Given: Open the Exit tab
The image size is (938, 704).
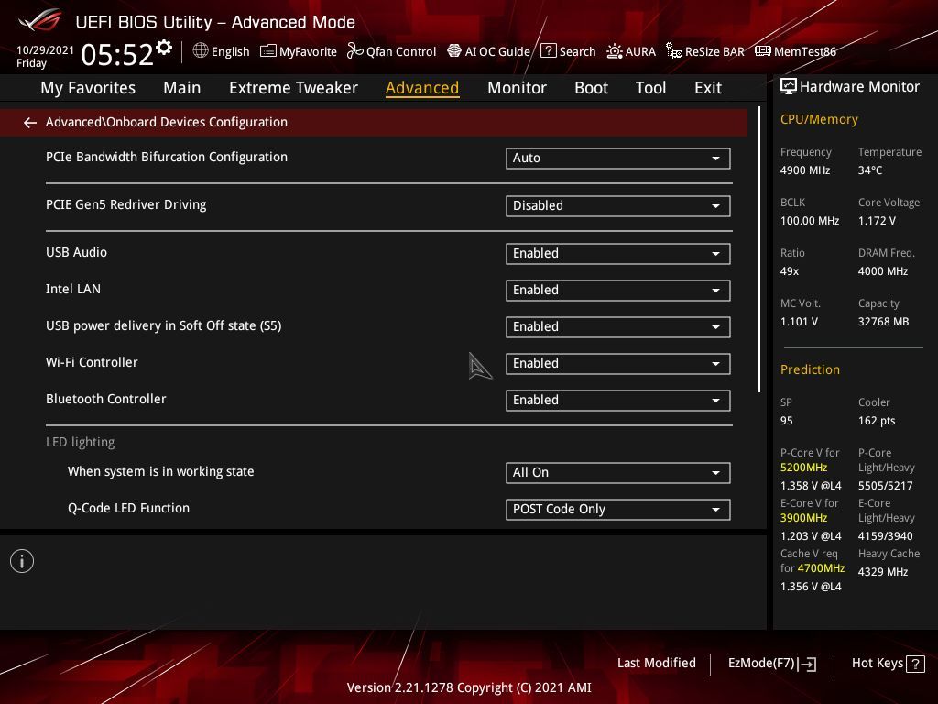Looking at the screenshot, I should 708,88.
